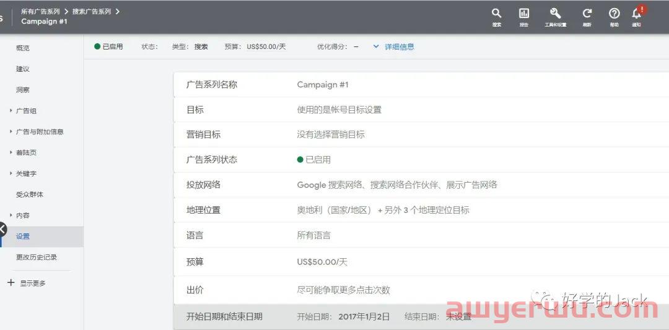Open 建议 in the sidebar
The image size is (669, 330).
(23, 69)
